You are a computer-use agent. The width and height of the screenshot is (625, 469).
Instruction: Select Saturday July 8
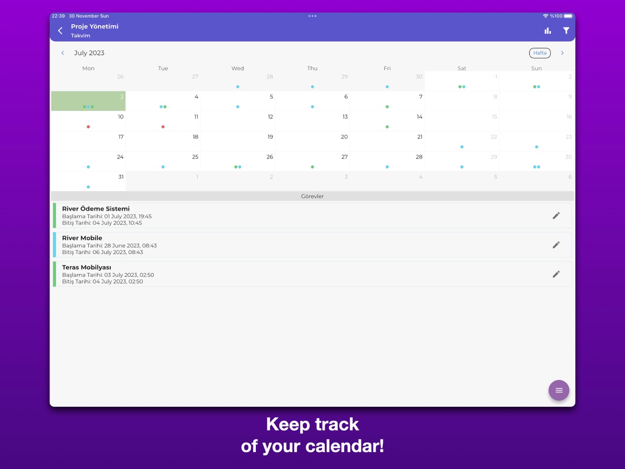pyautogui.click(x=462, y=101)
